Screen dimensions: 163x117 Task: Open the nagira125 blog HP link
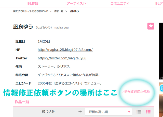(x=65, y=50)
